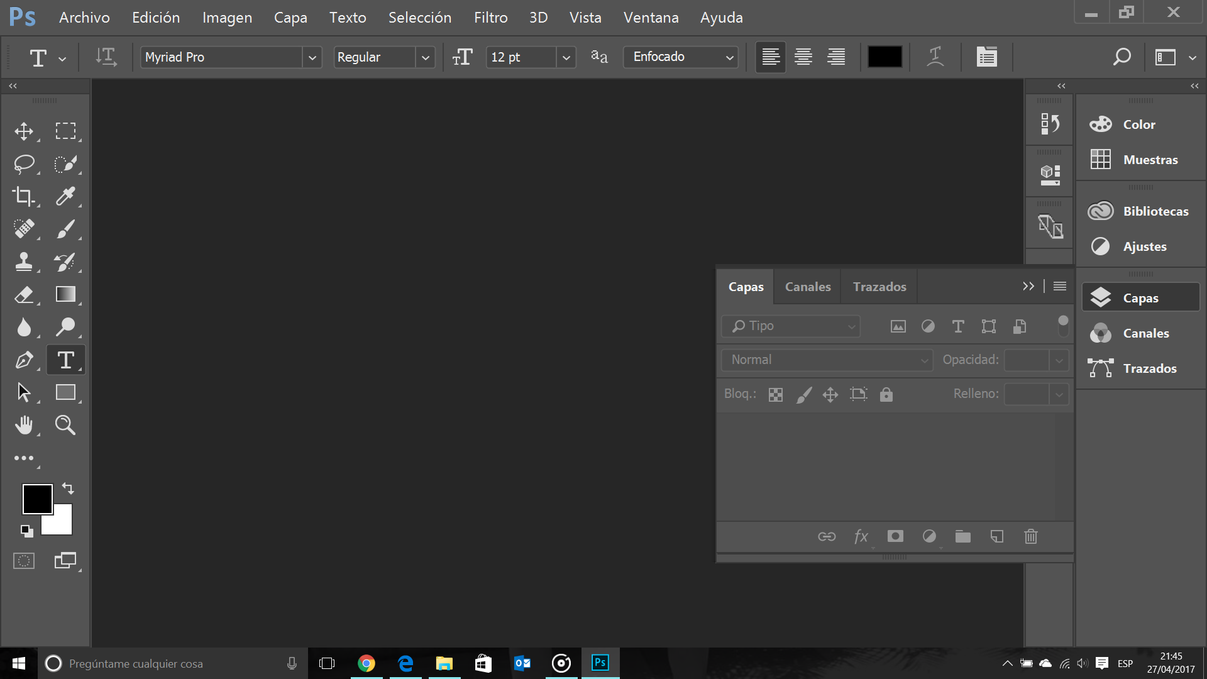Align text right
Viewport: 1207px width, 679px height.
point(836,57)
